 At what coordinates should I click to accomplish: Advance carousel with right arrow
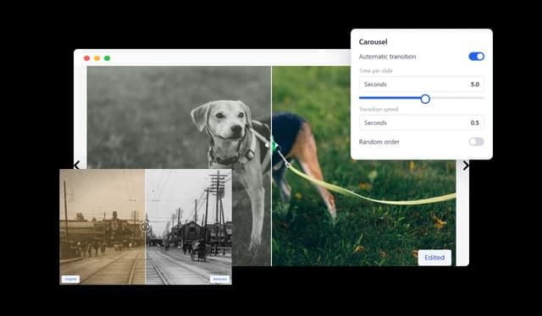[x=466, y=166]
